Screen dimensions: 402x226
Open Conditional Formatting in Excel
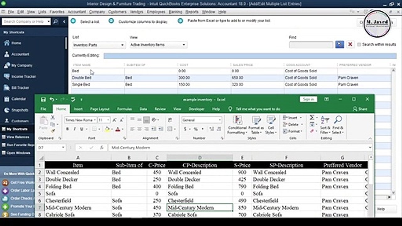click(237, 125)
